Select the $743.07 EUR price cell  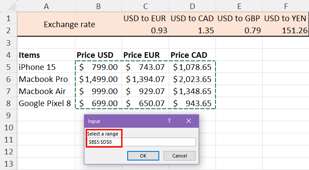(x=145, y=67)
